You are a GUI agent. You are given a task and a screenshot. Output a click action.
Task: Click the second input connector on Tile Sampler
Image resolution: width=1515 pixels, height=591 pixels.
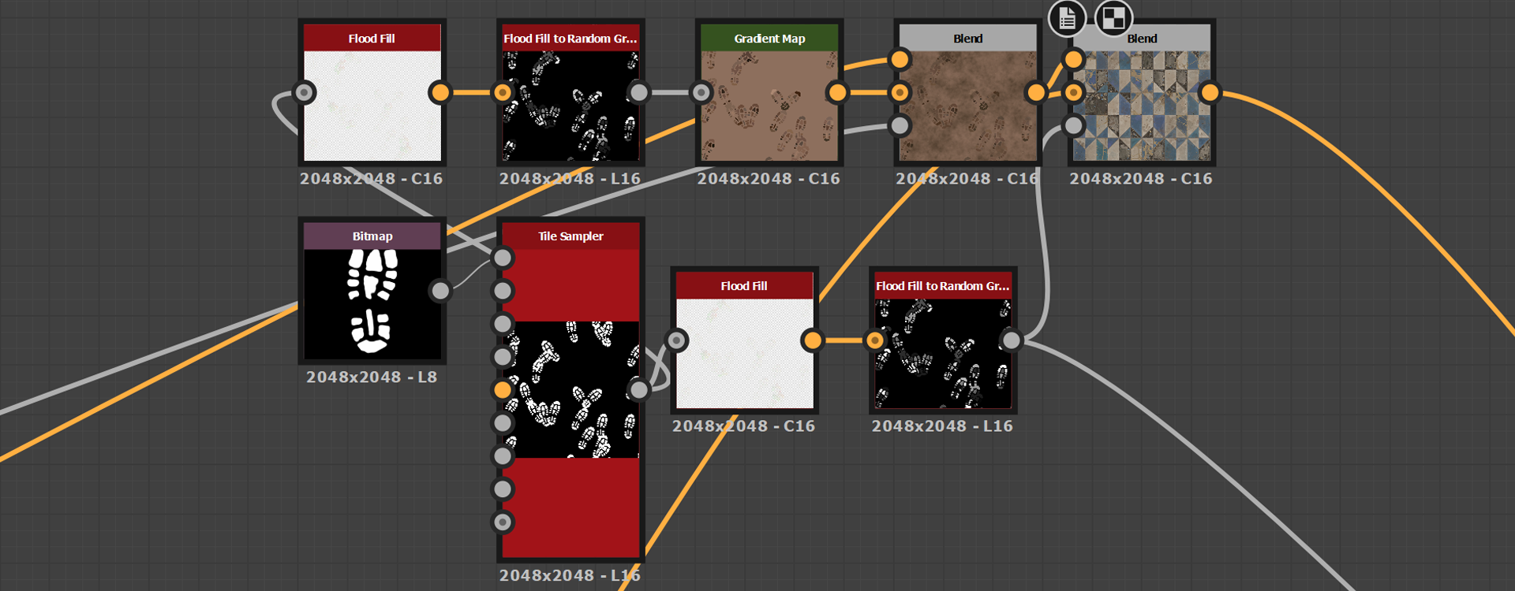click(503, 291)
